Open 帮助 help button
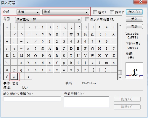Screen dimensions: 148x118 (x=134, y=26)
